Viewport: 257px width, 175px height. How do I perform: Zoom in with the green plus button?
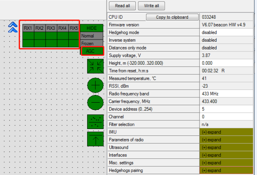point(95,86)
